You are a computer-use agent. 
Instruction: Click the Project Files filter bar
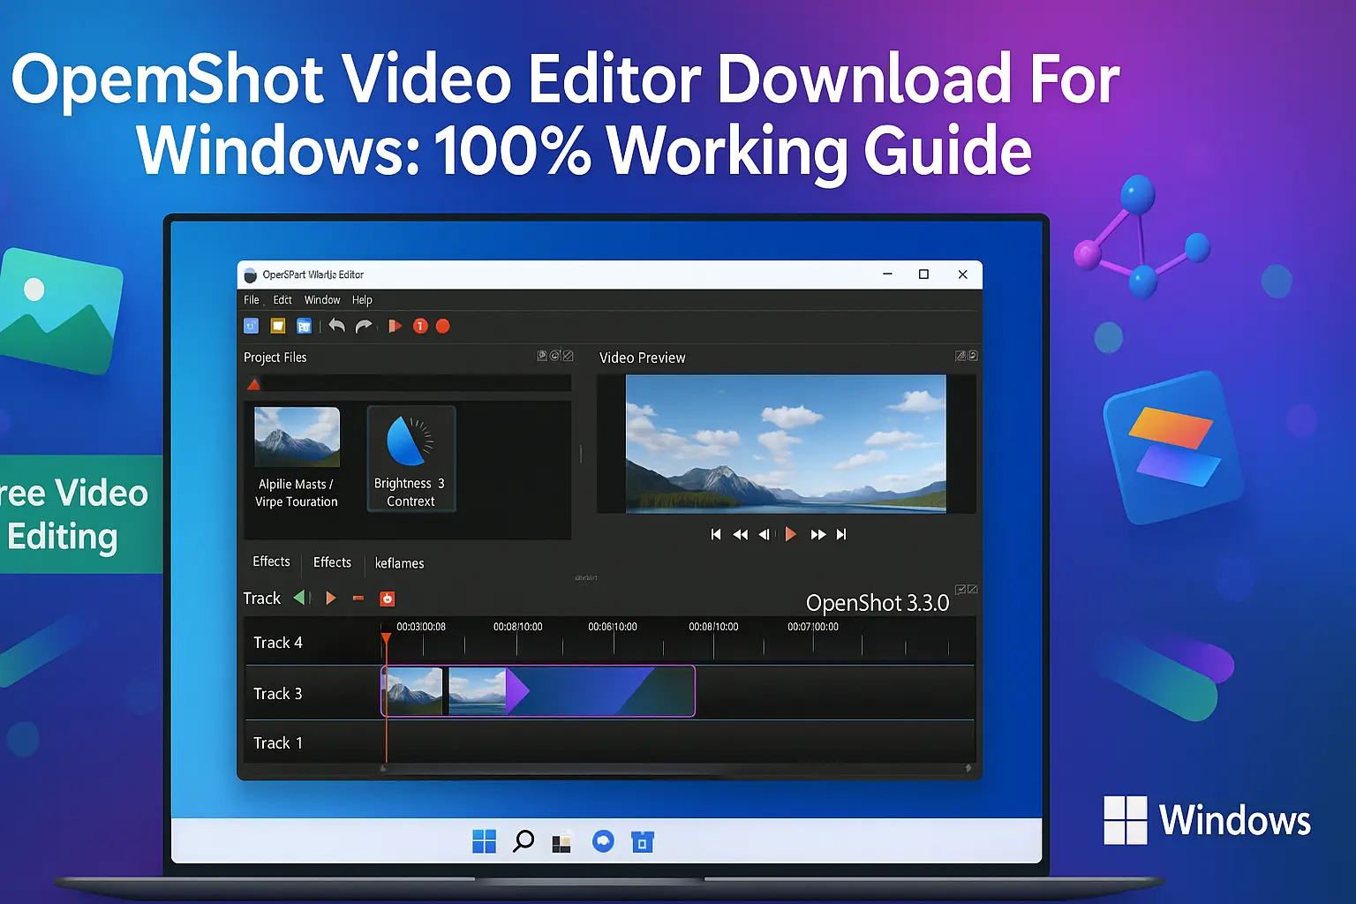(415, 384)
